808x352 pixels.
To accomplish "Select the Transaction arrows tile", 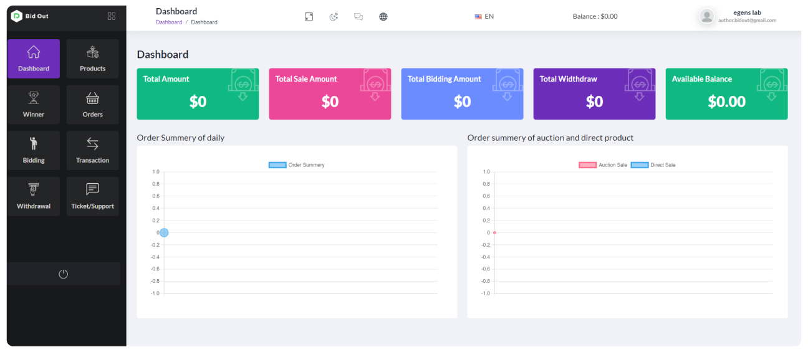I will [x=92, y=151].
